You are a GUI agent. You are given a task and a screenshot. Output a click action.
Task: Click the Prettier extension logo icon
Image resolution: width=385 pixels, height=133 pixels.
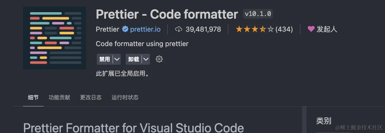pyautogui.click(x=54, y=38)
